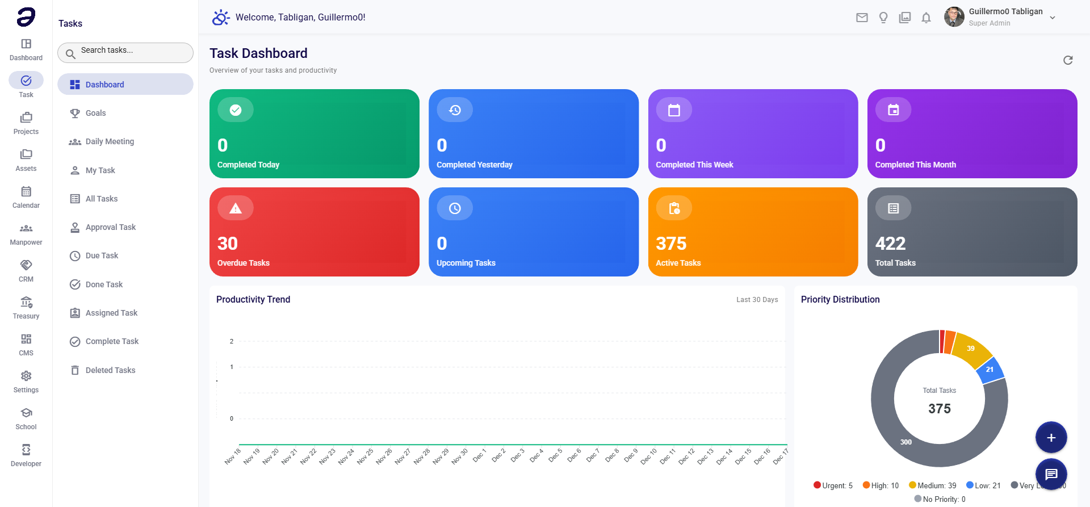Toggle the Urgent legend swatch

[x=817, y=485]
